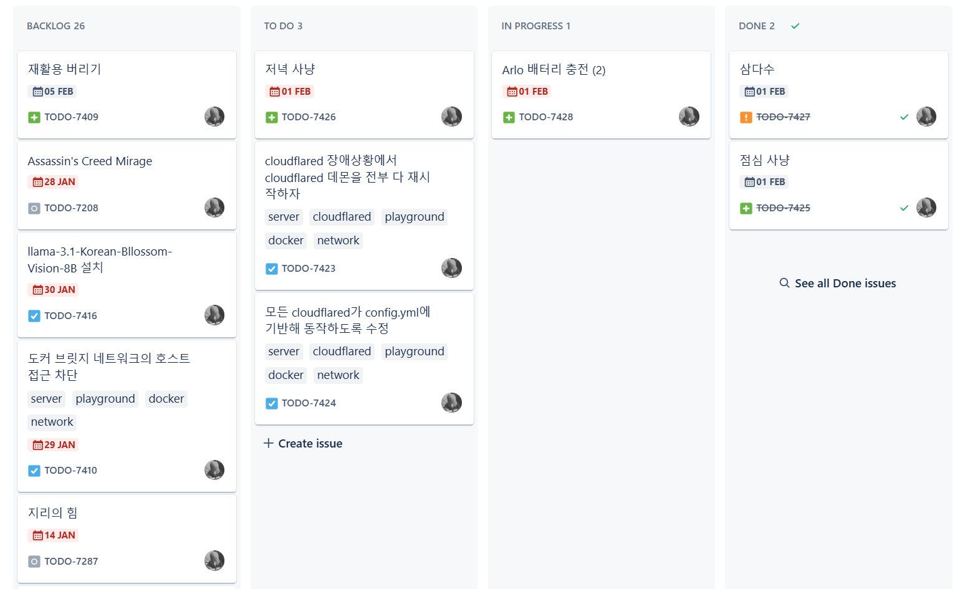
Task: Click the done checkmark on TODO-7425 card
Action: 904,208
